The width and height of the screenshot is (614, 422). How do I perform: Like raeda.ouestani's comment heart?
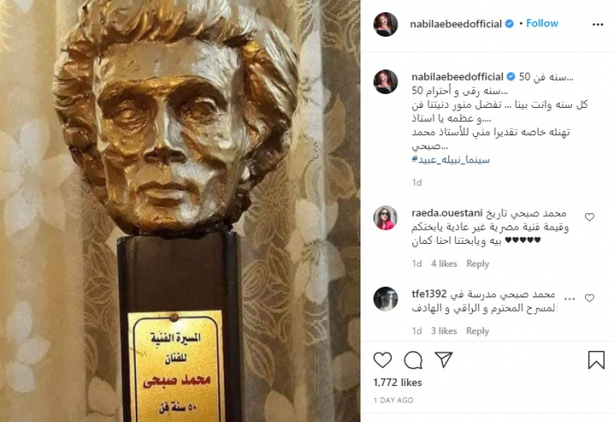tap(589, 217)
